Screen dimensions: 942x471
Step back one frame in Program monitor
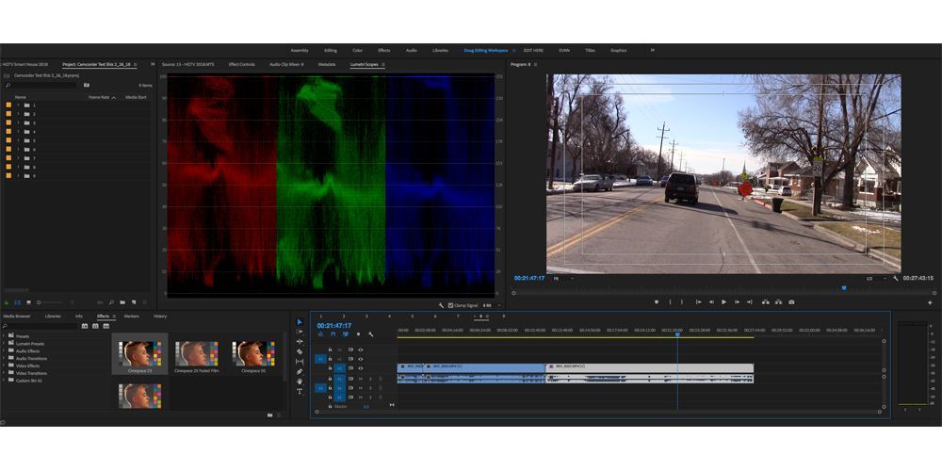(711, 302)
